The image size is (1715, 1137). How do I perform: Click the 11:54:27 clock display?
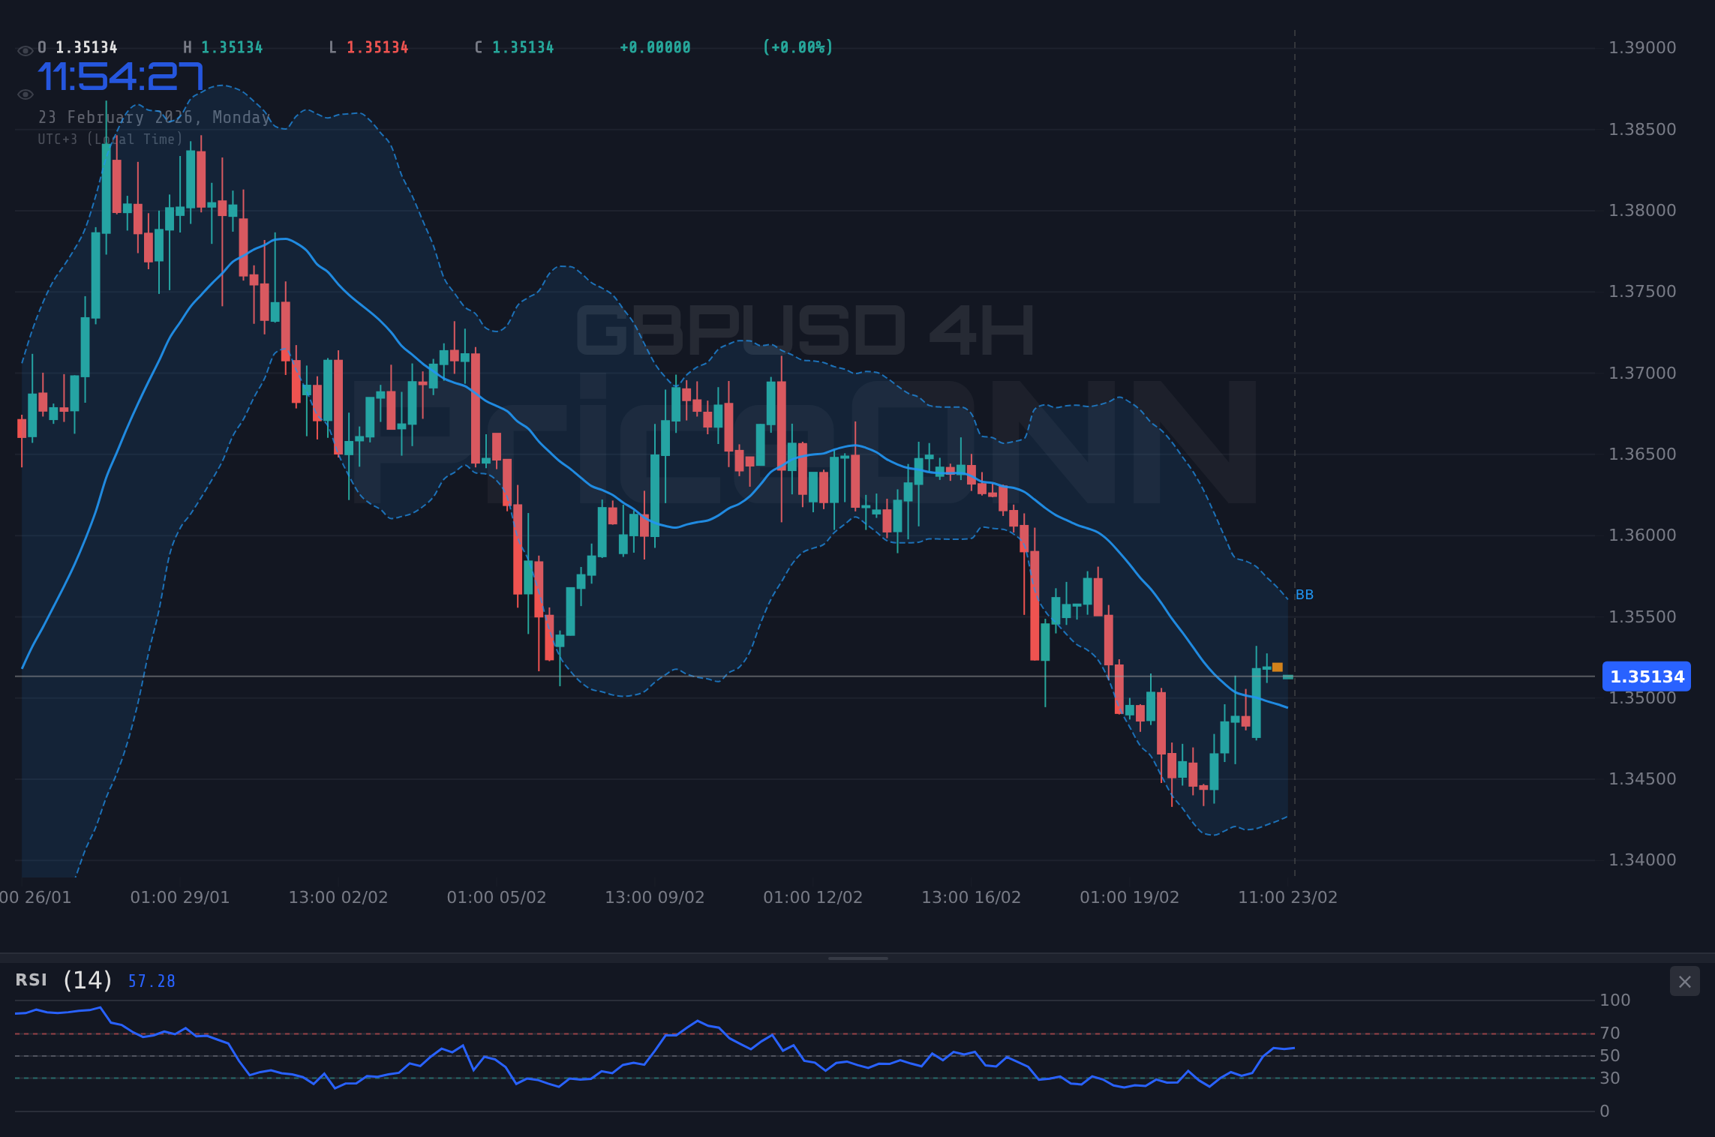120,76
